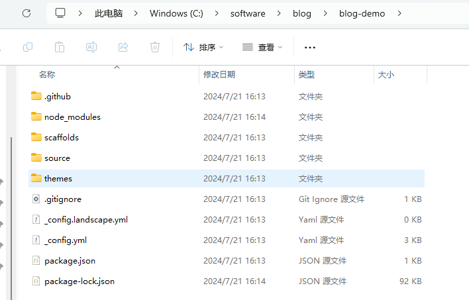Viewport: 469px width, 300px height.
Task: Select the node_modules folder
Action: point(72,117)
